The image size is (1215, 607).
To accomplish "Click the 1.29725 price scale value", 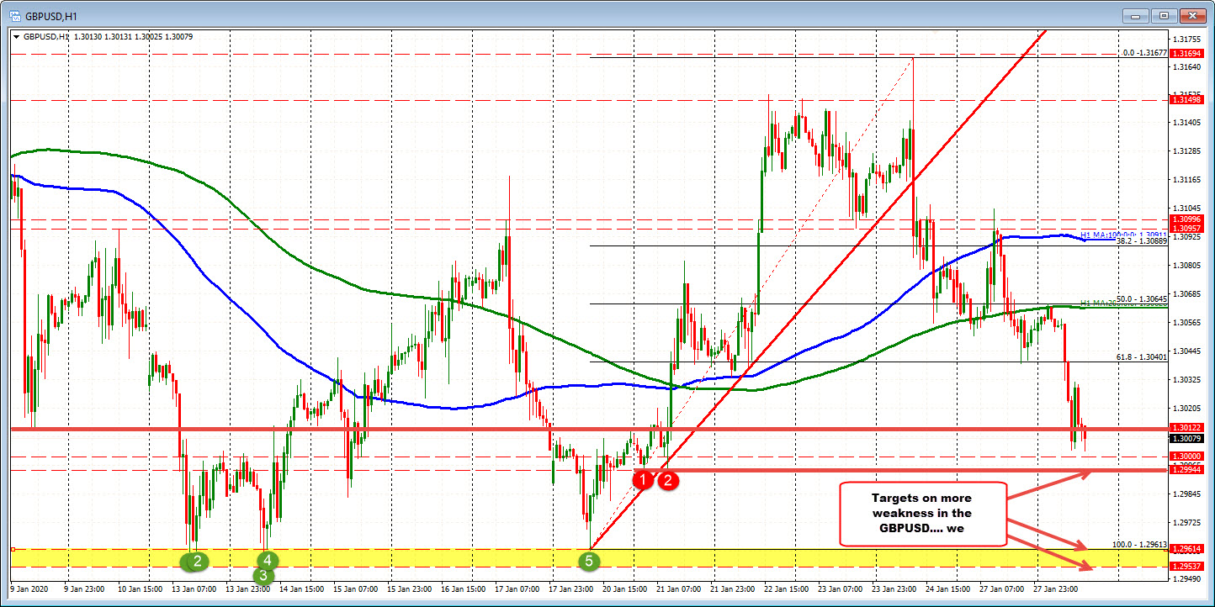I will pos(1189,523).
